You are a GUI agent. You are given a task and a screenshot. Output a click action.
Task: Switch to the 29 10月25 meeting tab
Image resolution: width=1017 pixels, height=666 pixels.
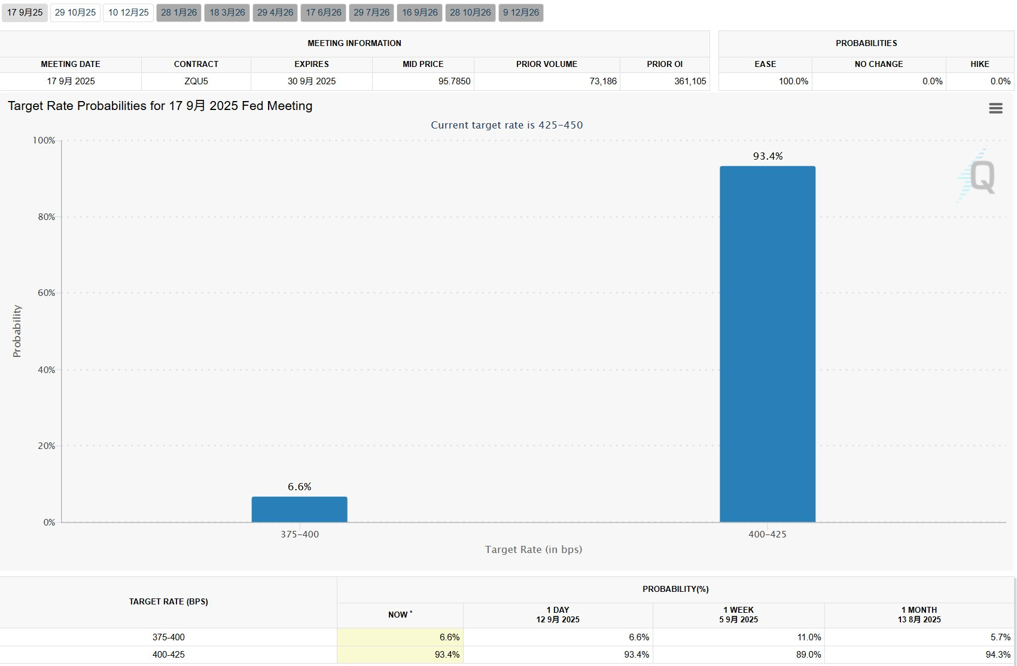click(x=75, y=13)
